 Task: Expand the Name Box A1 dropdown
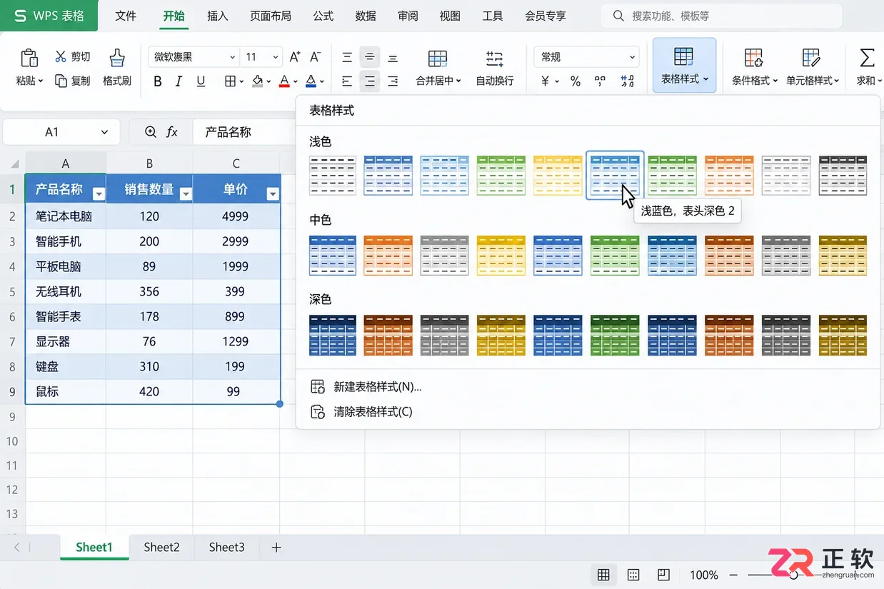coord(105,132)
